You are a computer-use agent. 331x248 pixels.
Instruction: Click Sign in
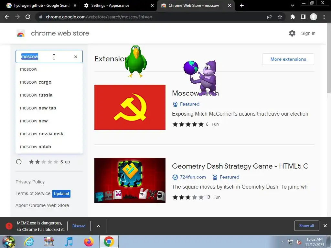308,33
